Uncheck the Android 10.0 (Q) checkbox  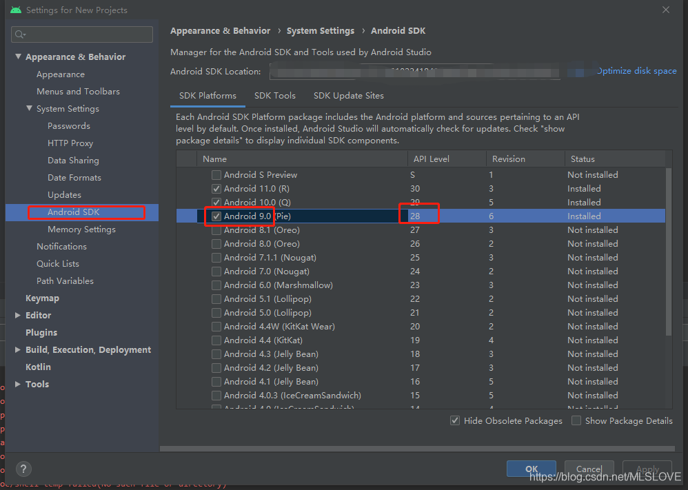click(x=216, y=202)
